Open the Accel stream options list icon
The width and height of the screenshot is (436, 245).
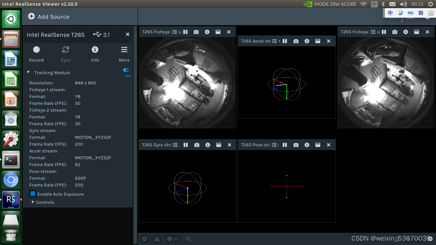[x=274, y=41]
